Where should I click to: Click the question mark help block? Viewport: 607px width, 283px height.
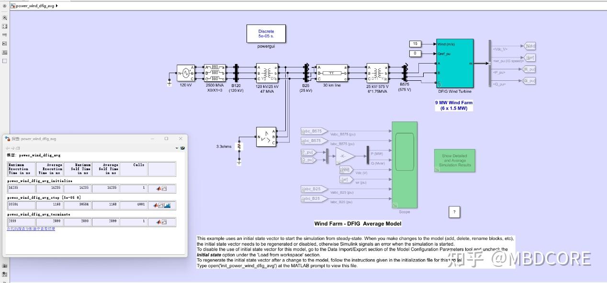[x=454, y=212]
